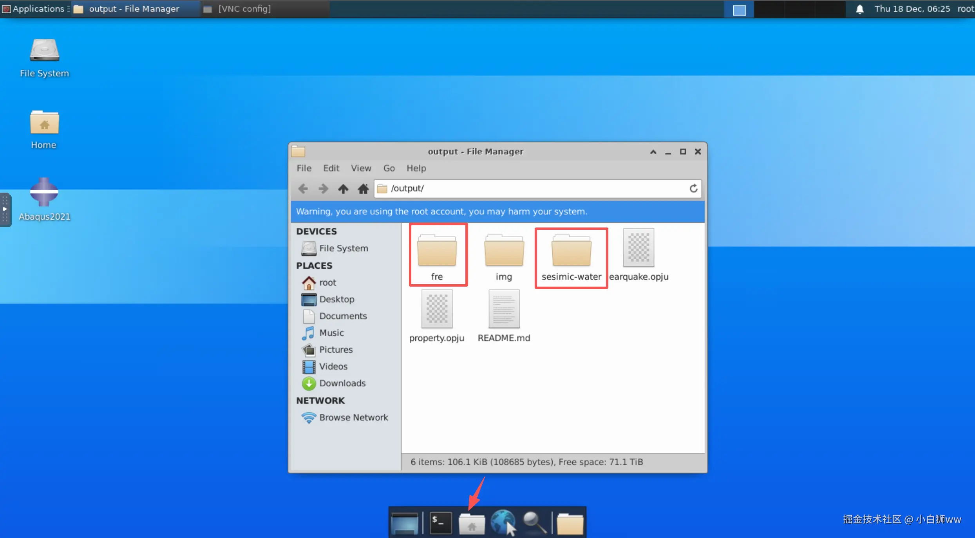975x538 pixels.
Task: Open Abaqus2021 desktop shortcut
Action: tap(44, 192)
